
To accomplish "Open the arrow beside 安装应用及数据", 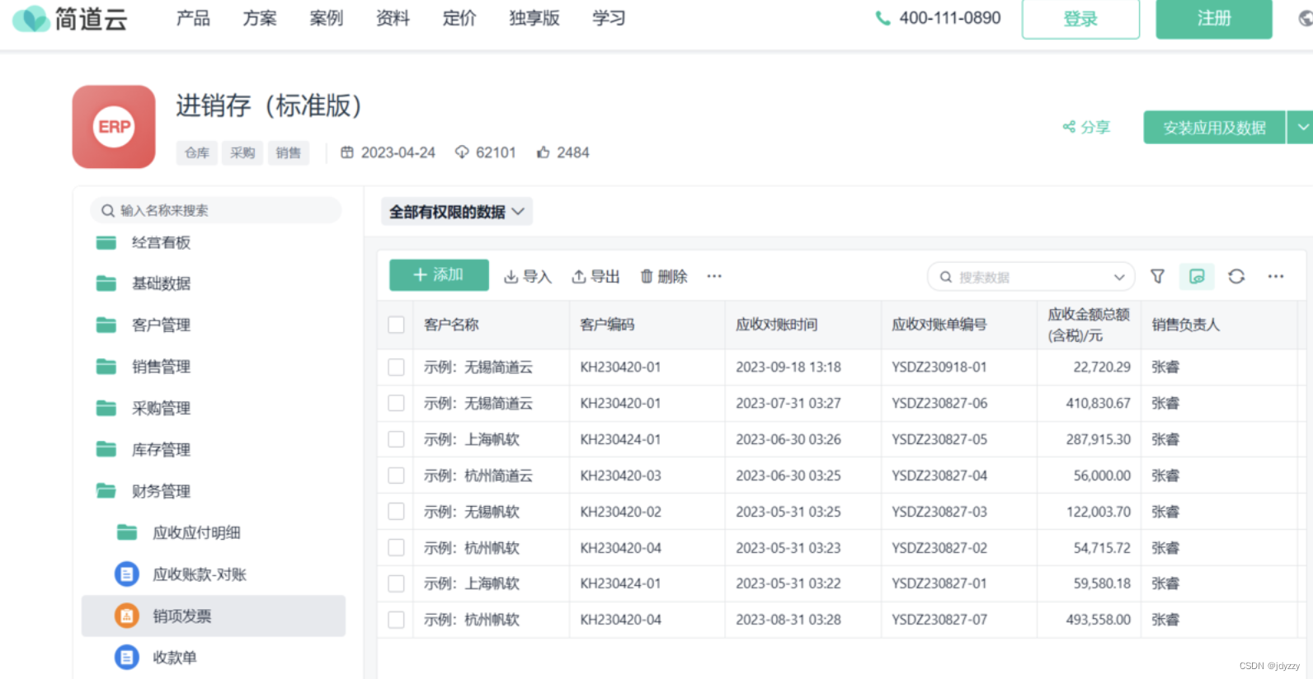I will pyautogui.click(x=1301, y=127).
